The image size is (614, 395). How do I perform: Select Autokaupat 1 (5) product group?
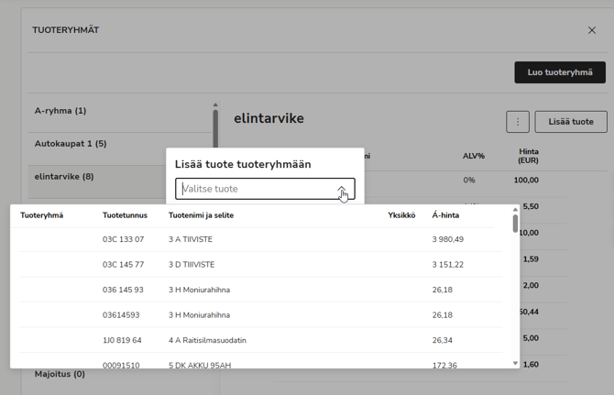pos(71,144)
